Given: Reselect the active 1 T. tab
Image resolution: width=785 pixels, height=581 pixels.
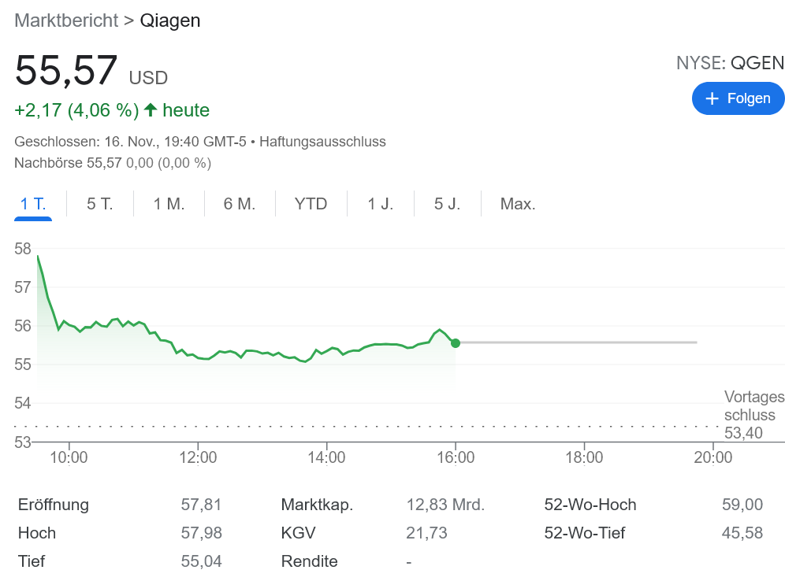Looking at the screenshot, I should (32, 203).
